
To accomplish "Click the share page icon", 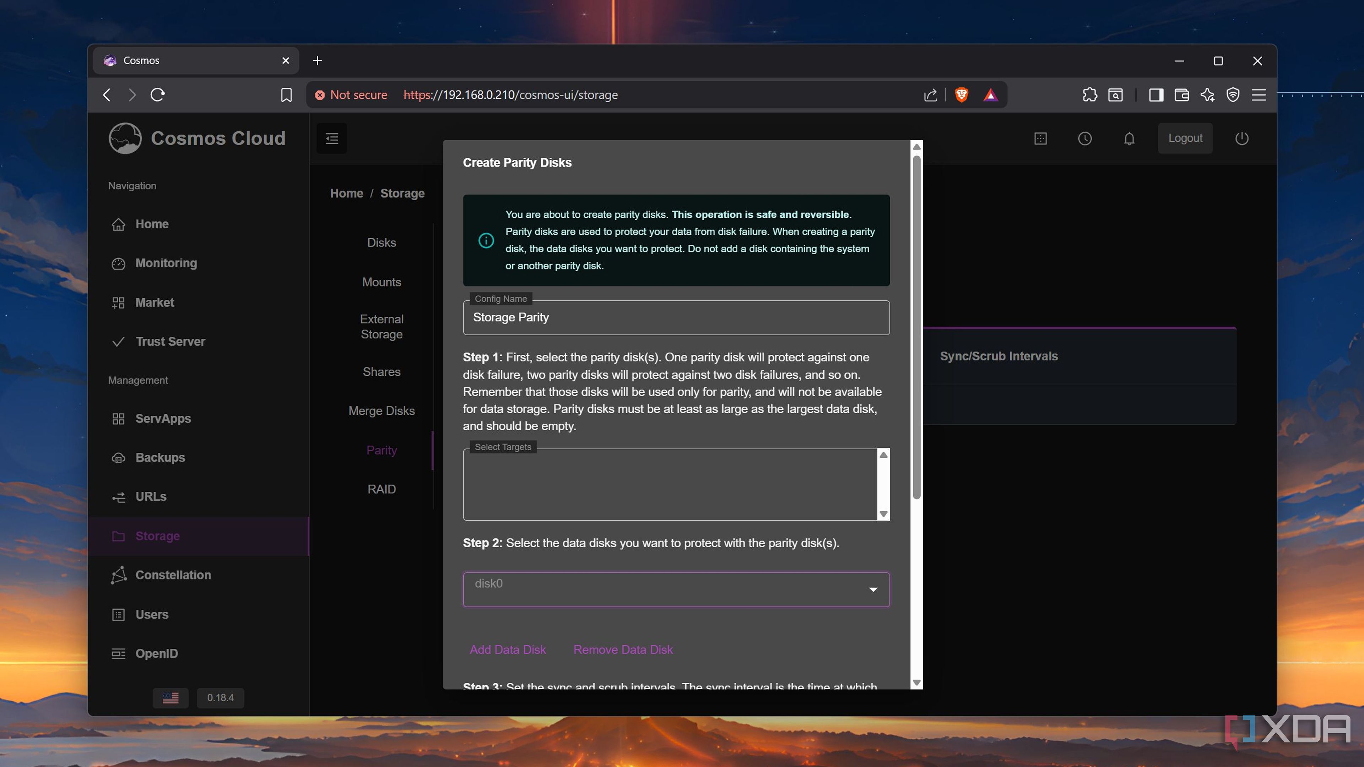I will 930,95.
